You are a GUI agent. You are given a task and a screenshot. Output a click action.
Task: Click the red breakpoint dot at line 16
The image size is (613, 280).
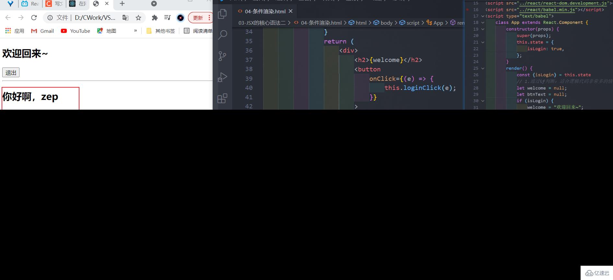click(x=467, y=10)
